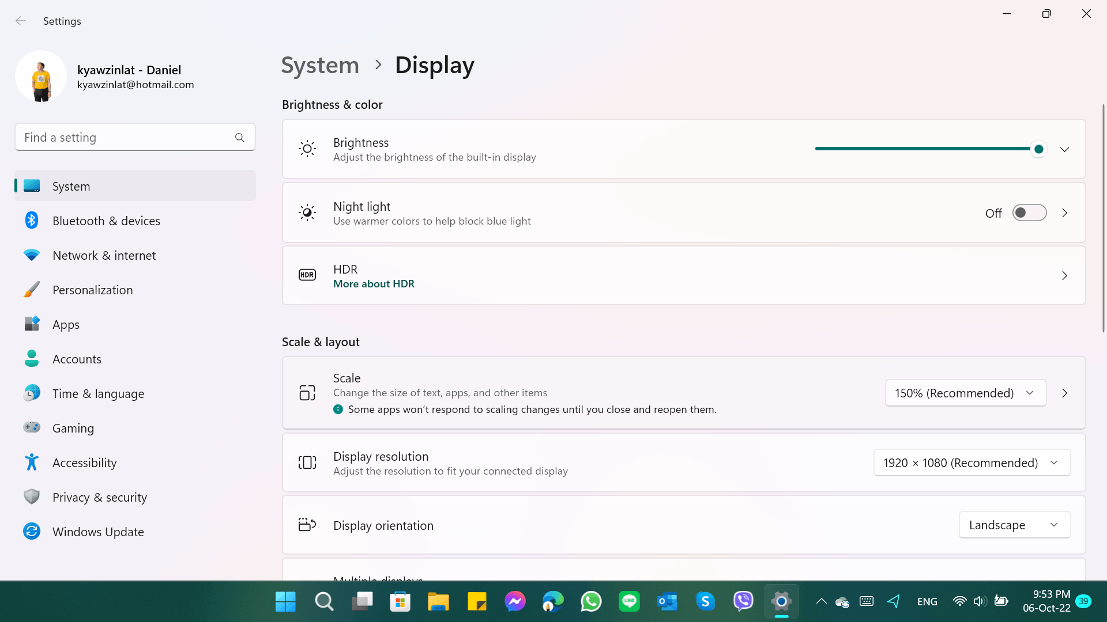The image size is (1107, 622).
Task: Click the Accessibility icon
Action: pyautogui.click(x=31, y=462)
